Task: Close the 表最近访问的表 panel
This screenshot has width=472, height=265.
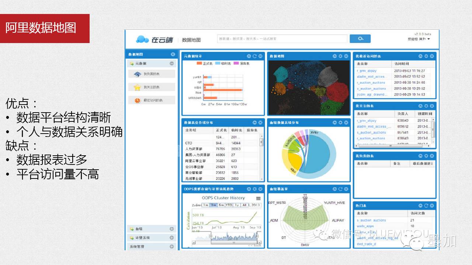Action: point(432,56)
